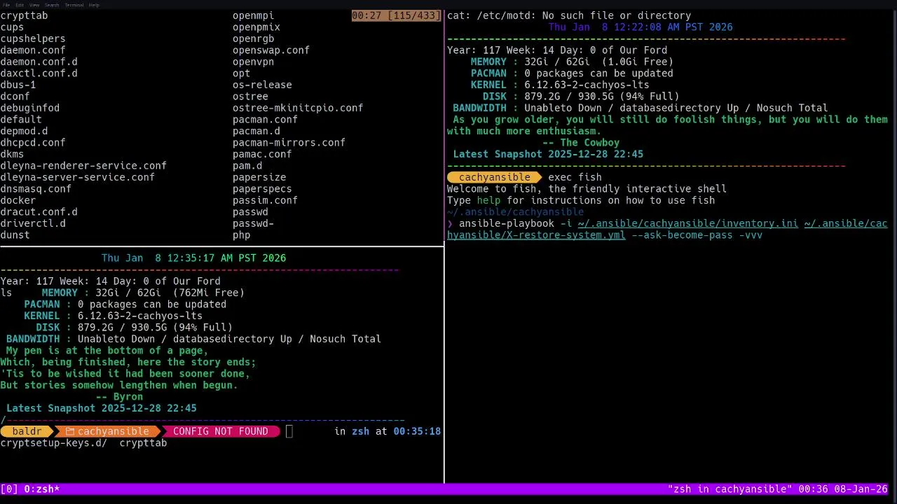Viewport: 897px width, 504px height.
Task: Open the Terminal menu
Action: (74, 5)
